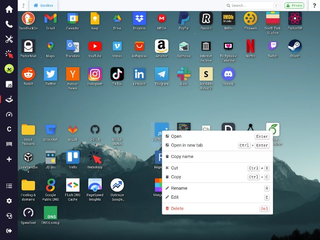Open the GitHub Status shortcut
Image resolution: width=320 pixels, height=240 pixels.
tap(117, 130)
